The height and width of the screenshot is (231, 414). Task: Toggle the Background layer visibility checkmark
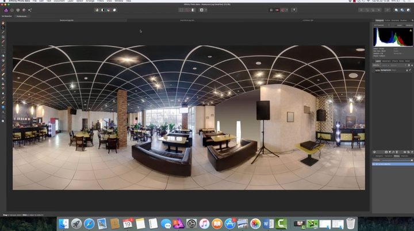(x=410, y=71)
